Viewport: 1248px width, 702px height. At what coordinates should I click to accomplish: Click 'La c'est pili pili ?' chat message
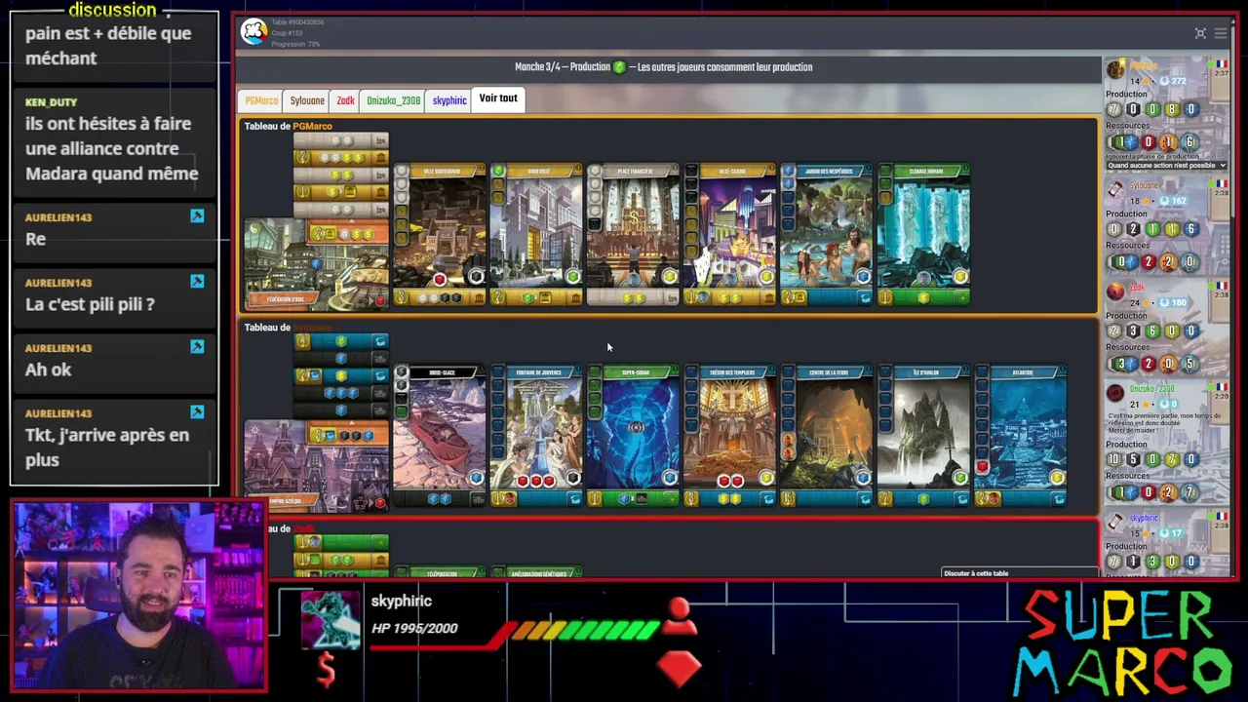point(90,304)
